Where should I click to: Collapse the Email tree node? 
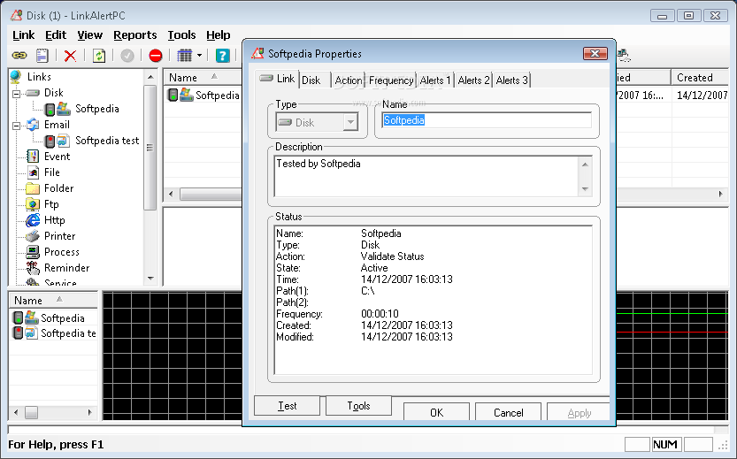(x=17, y=126)
